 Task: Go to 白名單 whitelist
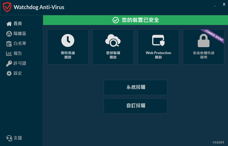20,43
